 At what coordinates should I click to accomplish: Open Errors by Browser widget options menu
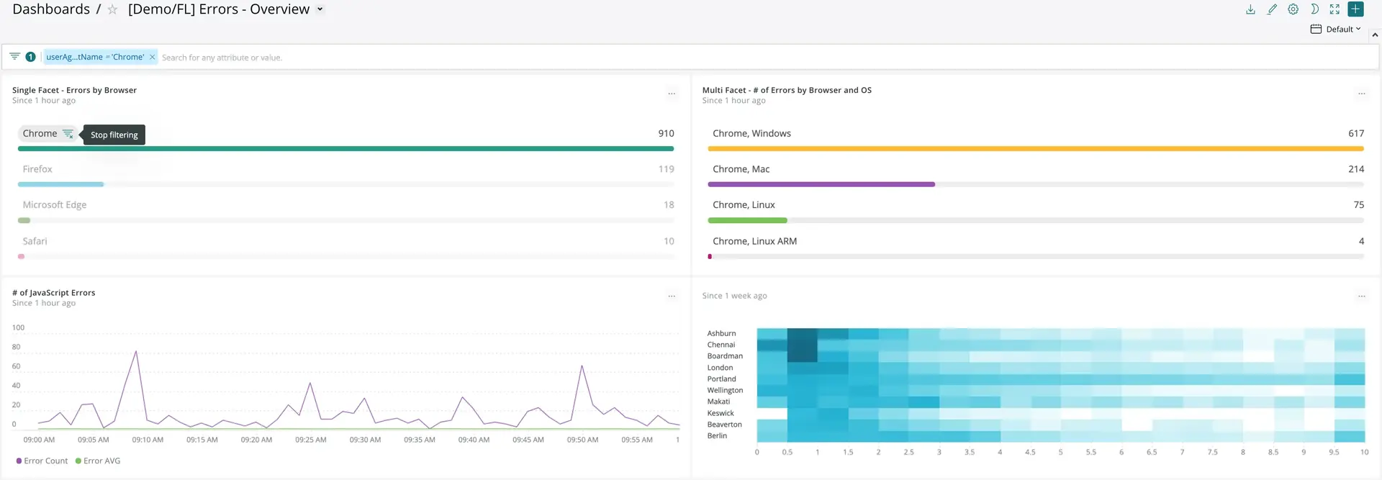tap(671, 94)
